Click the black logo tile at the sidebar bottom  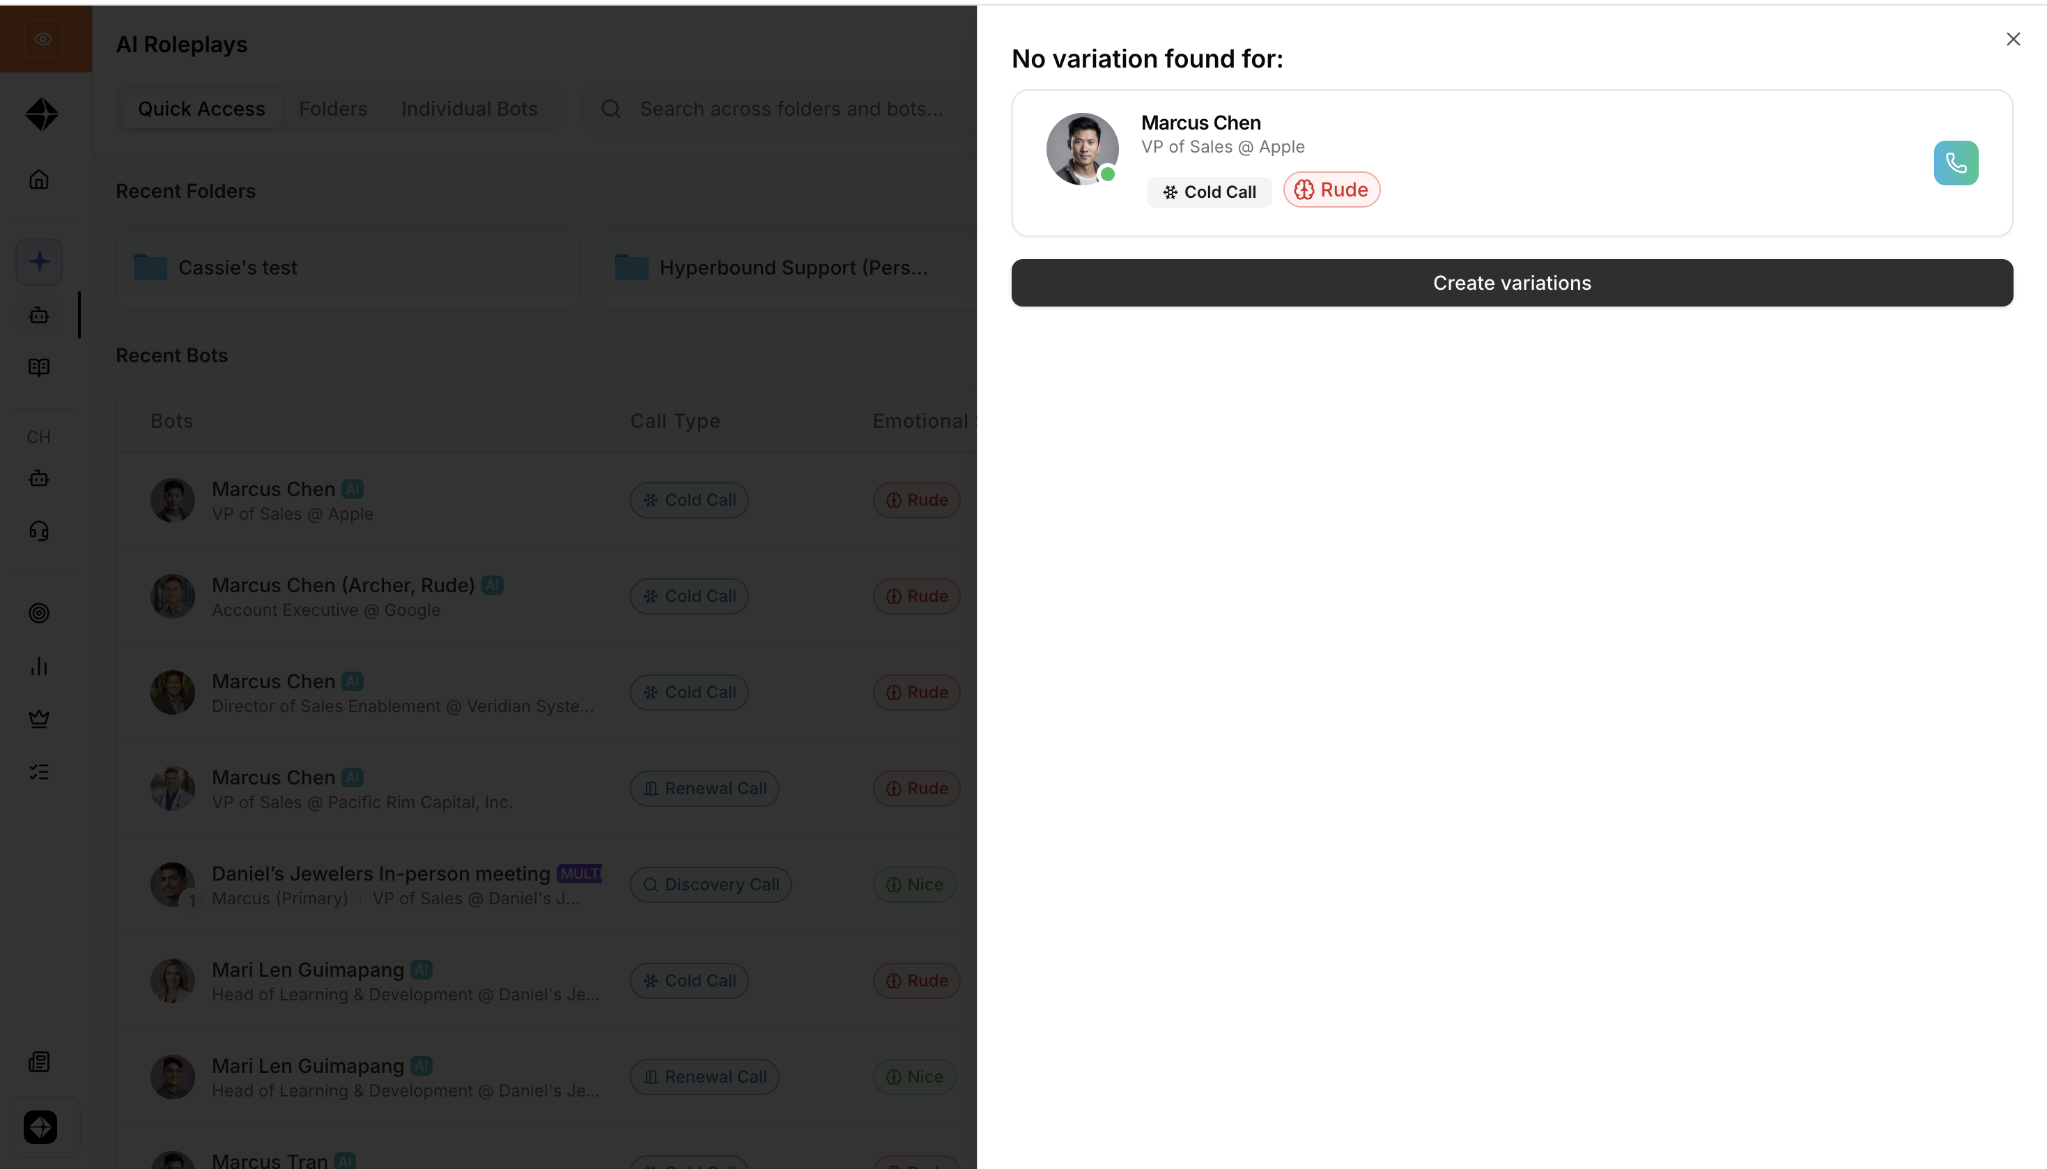[40, 1127]
